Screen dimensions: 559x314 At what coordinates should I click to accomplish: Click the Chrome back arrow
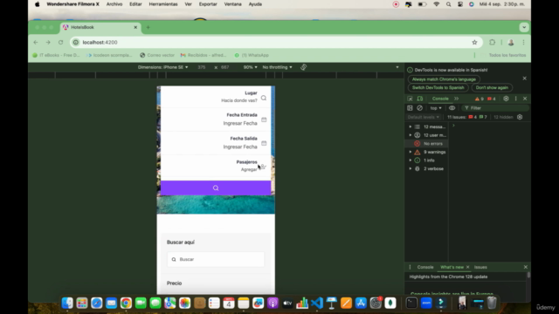coord(36,43)
